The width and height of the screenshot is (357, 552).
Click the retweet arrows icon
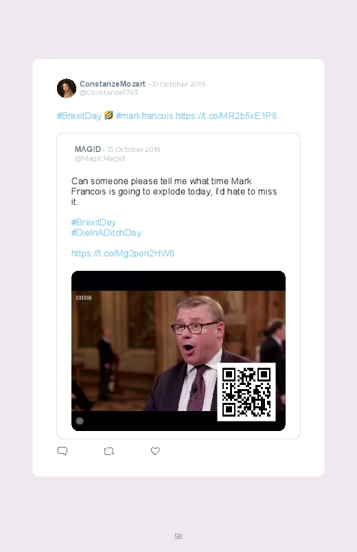pyautogui.click(x=108, y=451)
